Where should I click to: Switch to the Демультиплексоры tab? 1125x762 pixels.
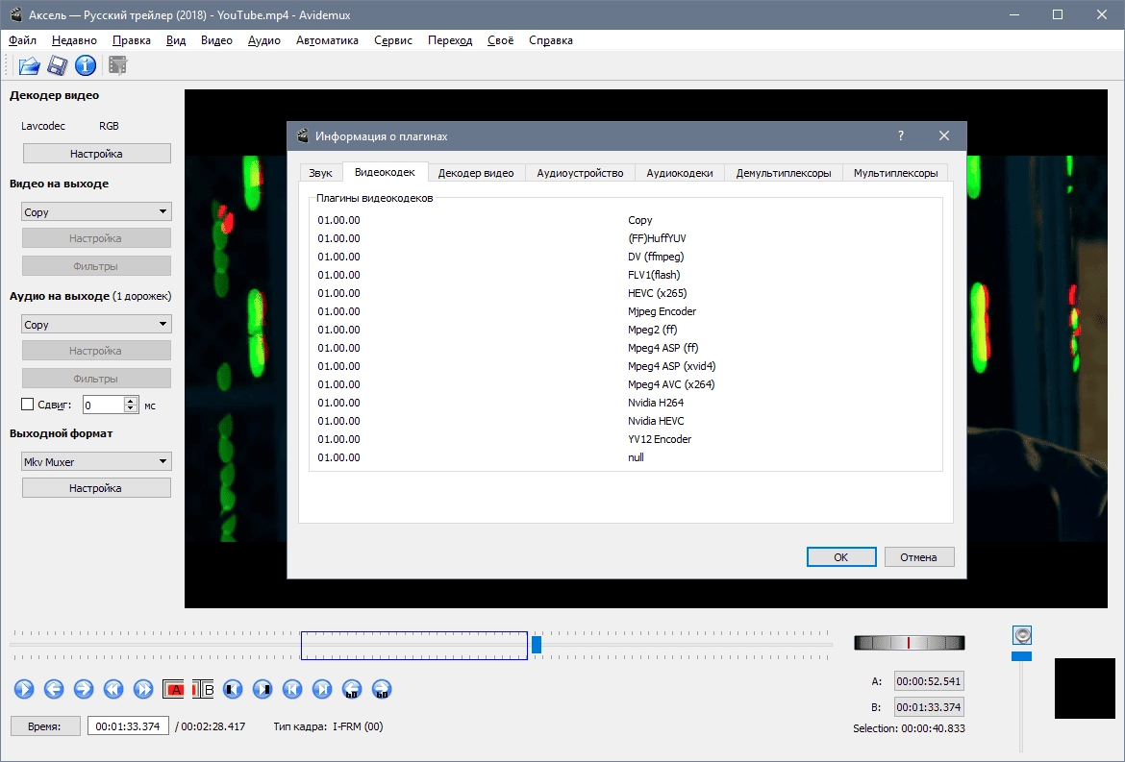[x=784, y=173]
